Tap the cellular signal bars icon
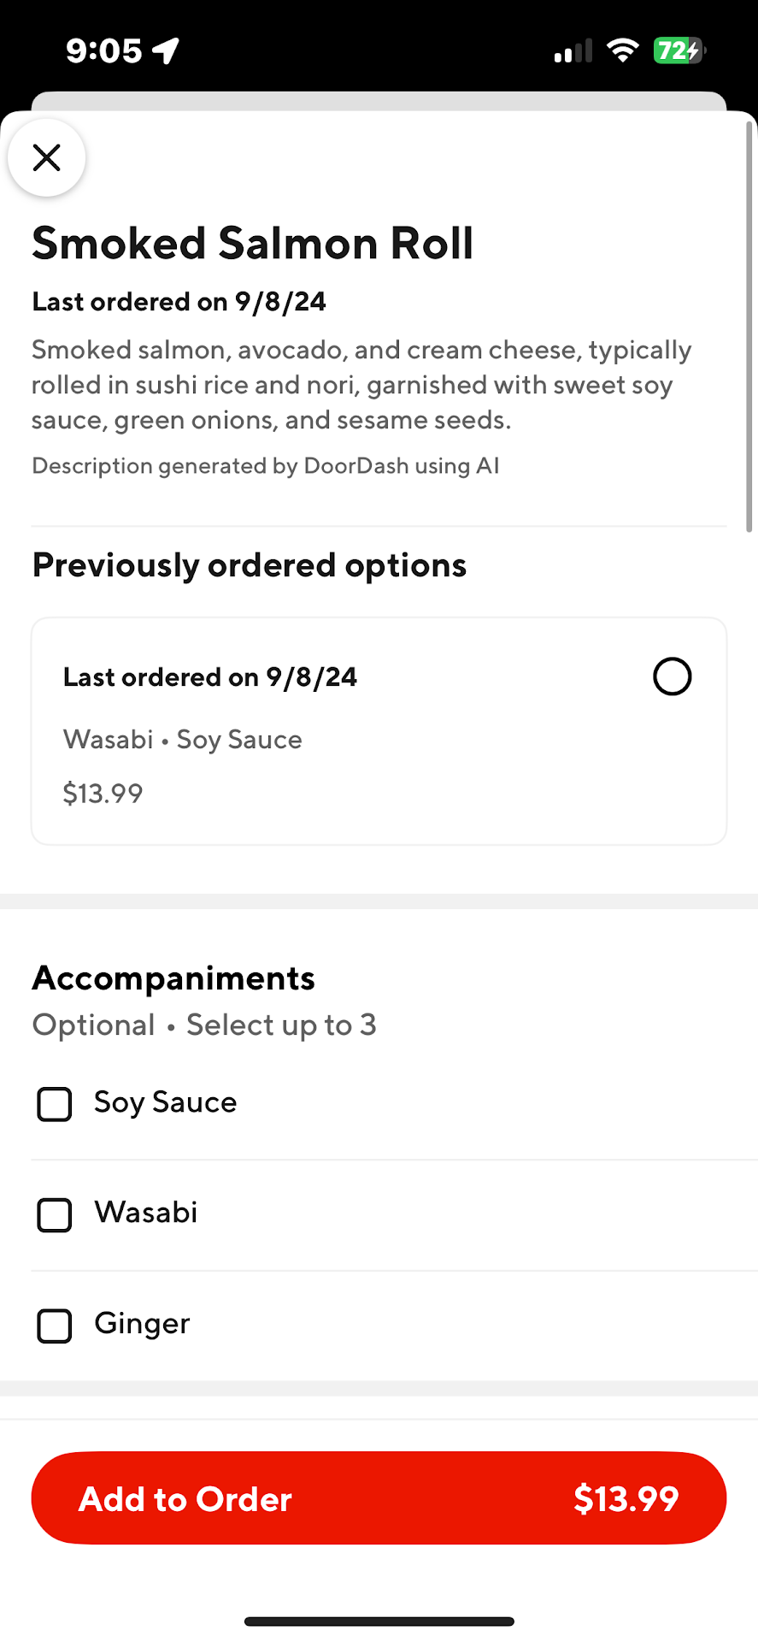 coord(573,51)
